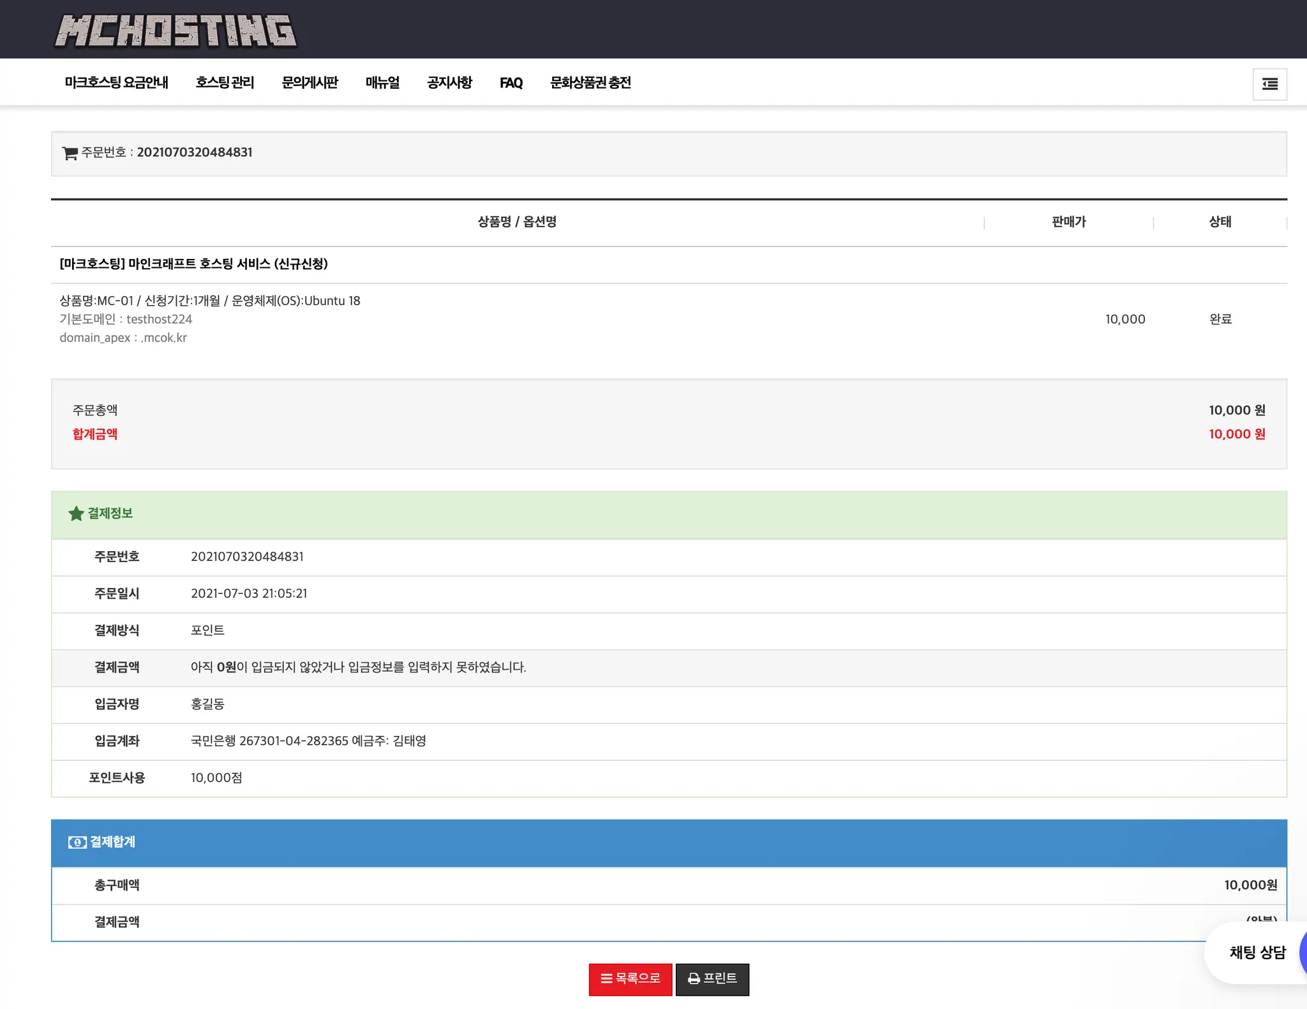This screenshot has height=1009, width=1307.
Task: Open the 매뉴얼 menu item
Action: click(x=382, y=83)
